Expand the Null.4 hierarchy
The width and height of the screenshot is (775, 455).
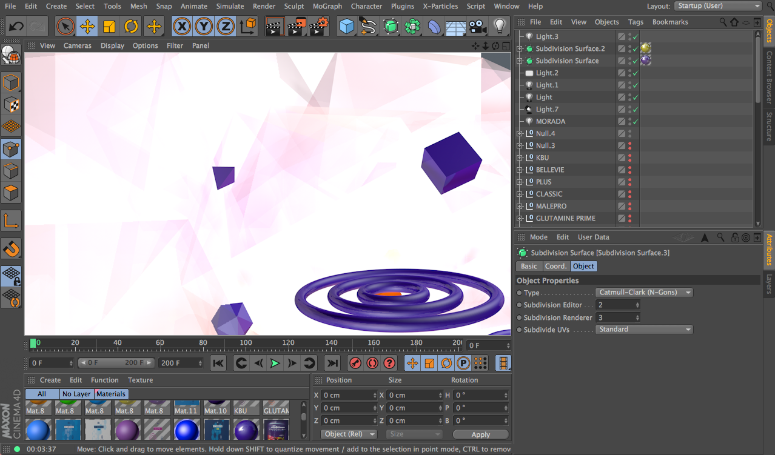520,133
